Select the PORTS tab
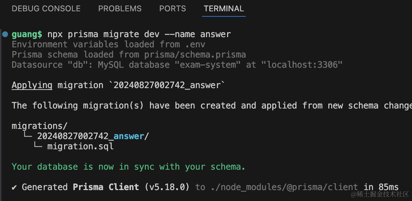Screen dimensions: 412x201 coord(173,9)
